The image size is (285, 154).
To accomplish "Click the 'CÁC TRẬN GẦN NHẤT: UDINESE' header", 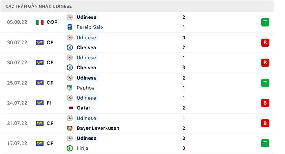I will pos(39,6).
